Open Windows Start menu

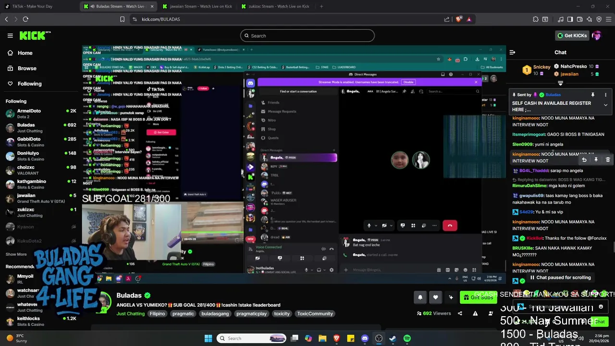(x=208, y=338)
